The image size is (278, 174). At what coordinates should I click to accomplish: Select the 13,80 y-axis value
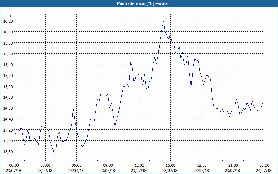pyautogui.click(x=8, y=152)
